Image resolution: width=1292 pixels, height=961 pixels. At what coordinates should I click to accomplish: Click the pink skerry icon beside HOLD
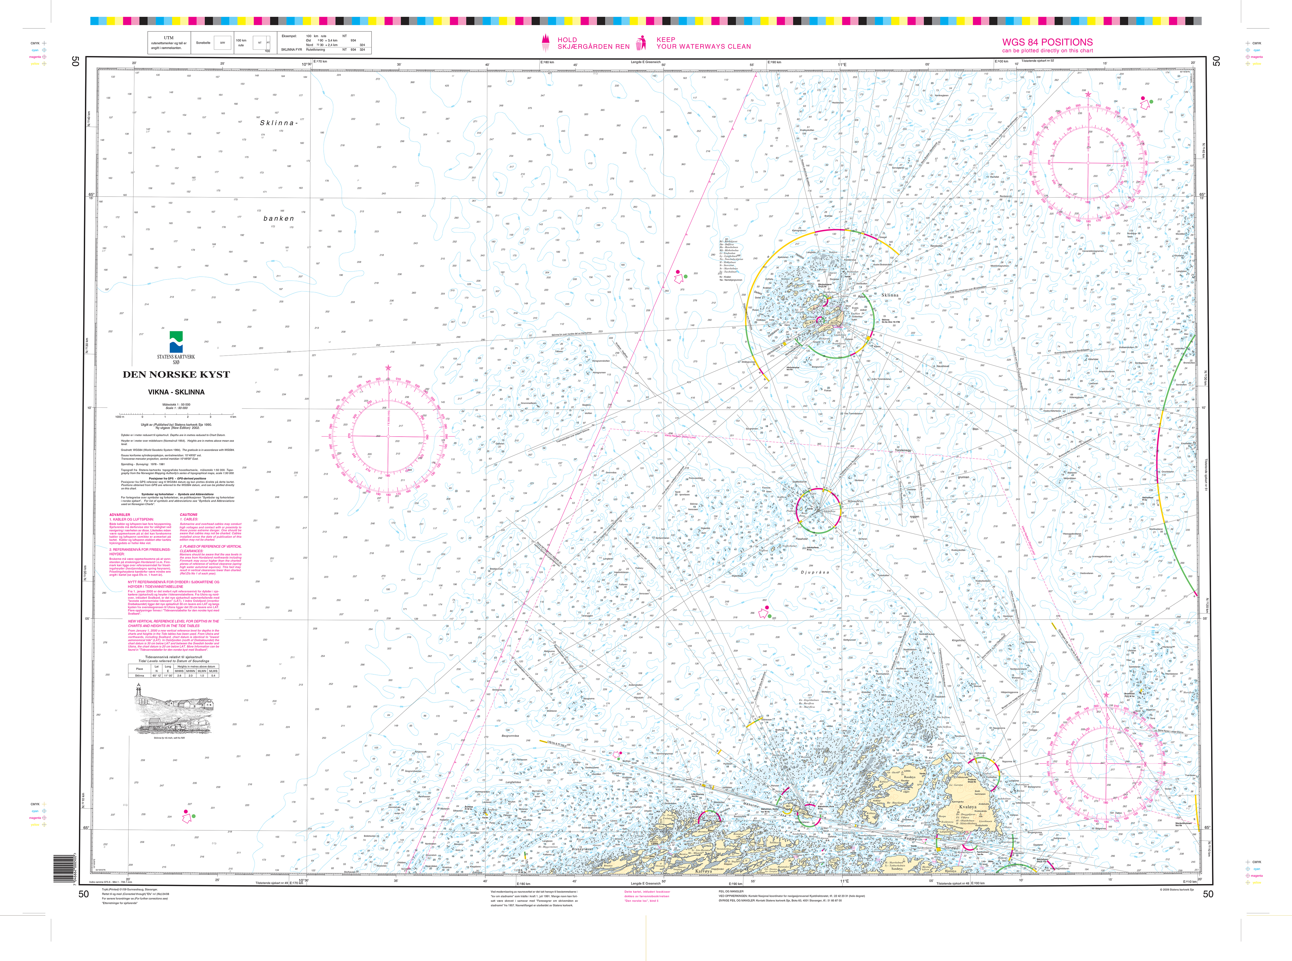click(545, 42)
